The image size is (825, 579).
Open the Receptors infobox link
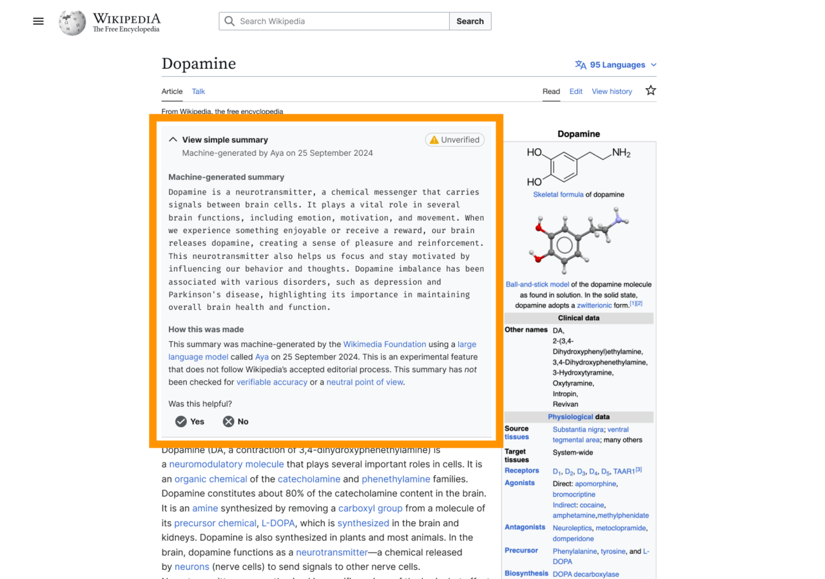pos(522,471)
